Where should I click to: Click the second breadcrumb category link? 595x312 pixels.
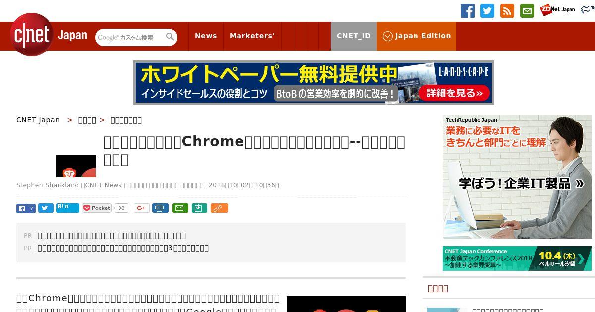(x=87, y=120)
